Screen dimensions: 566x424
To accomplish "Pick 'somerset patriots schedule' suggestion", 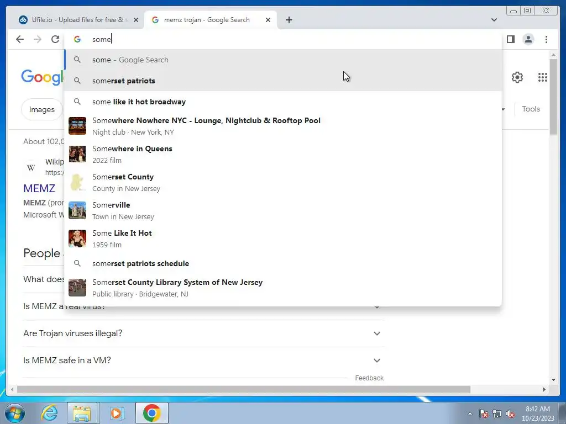I will coord(283,263).
